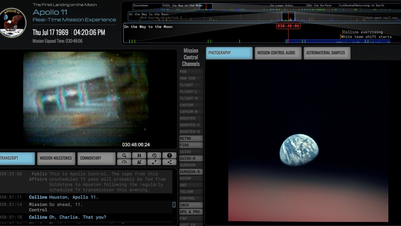Open help with the question mark icon
401x226 pixels.
pos(169,155)
